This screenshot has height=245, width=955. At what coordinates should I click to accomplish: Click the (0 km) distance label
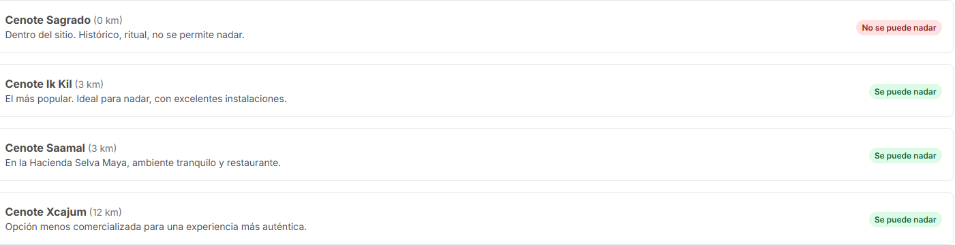(108, 20)
